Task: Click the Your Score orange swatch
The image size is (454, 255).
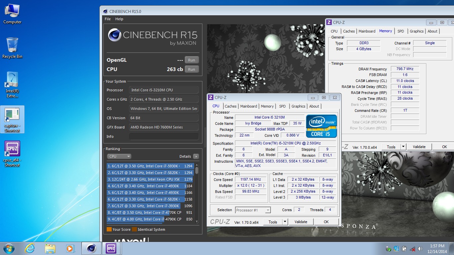Action: [x=109, y=229]
